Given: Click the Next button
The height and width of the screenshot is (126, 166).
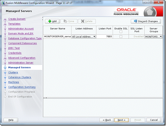Looking at the screenshot, I should (122, 120).
